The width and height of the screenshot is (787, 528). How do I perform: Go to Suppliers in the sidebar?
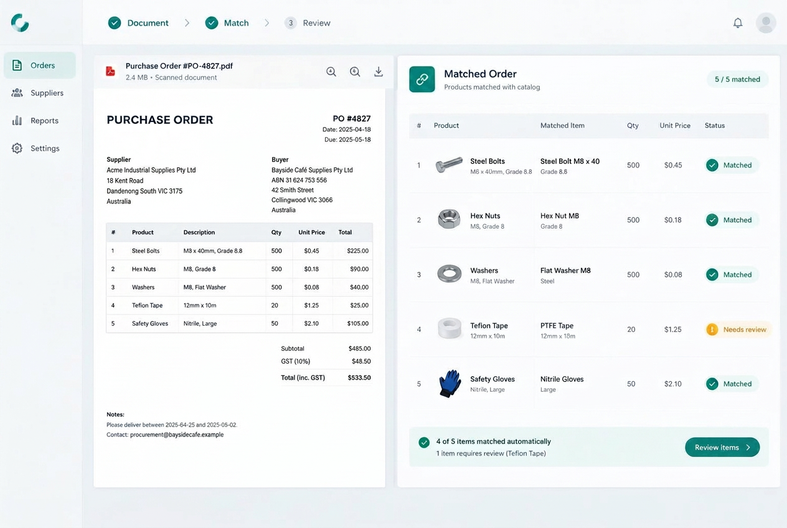40,93
